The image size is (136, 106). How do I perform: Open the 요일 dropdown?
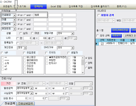pos(91,84)
